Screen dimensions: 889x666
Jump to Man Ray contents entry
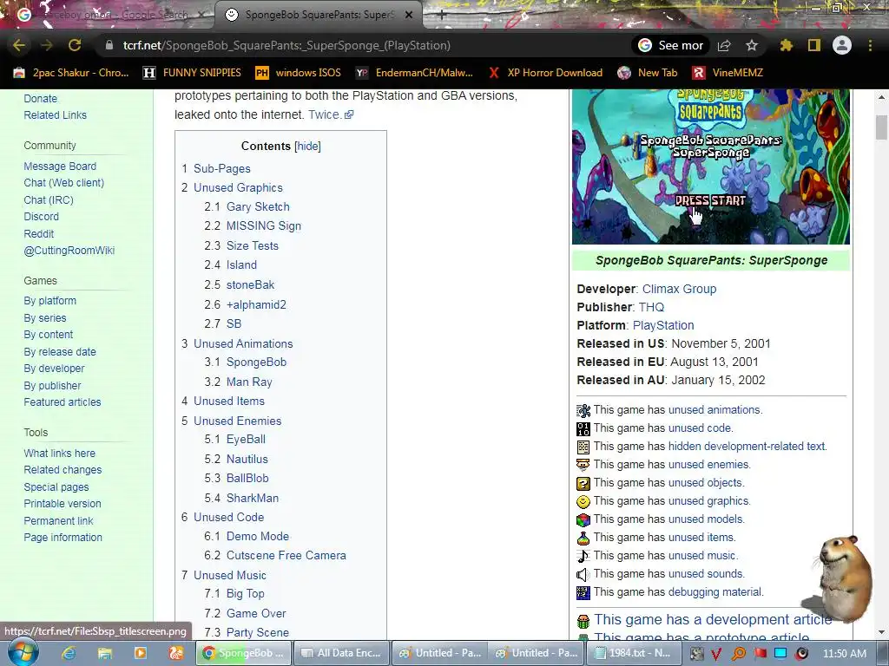(249, 382)
